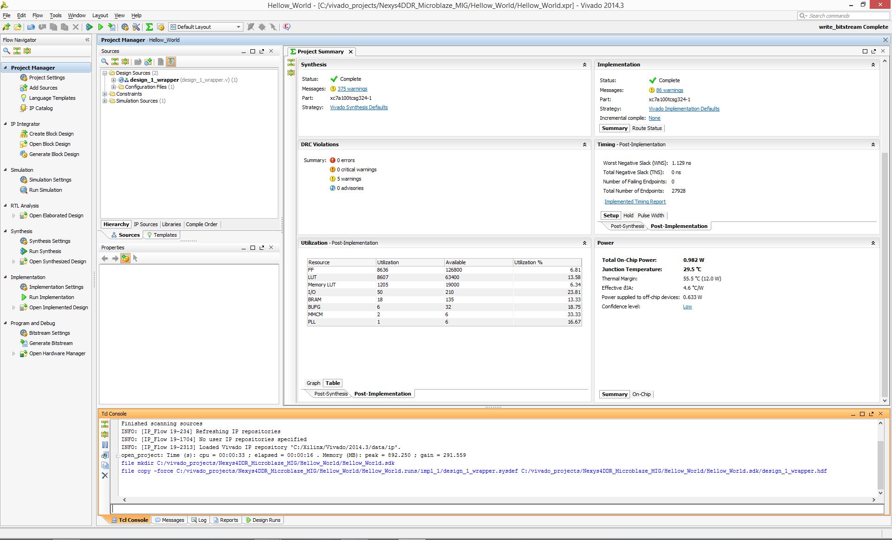The image size is (892, 540).
Task: Click Add Sources icon in Sources toolbar
Action: click(148, 62)
